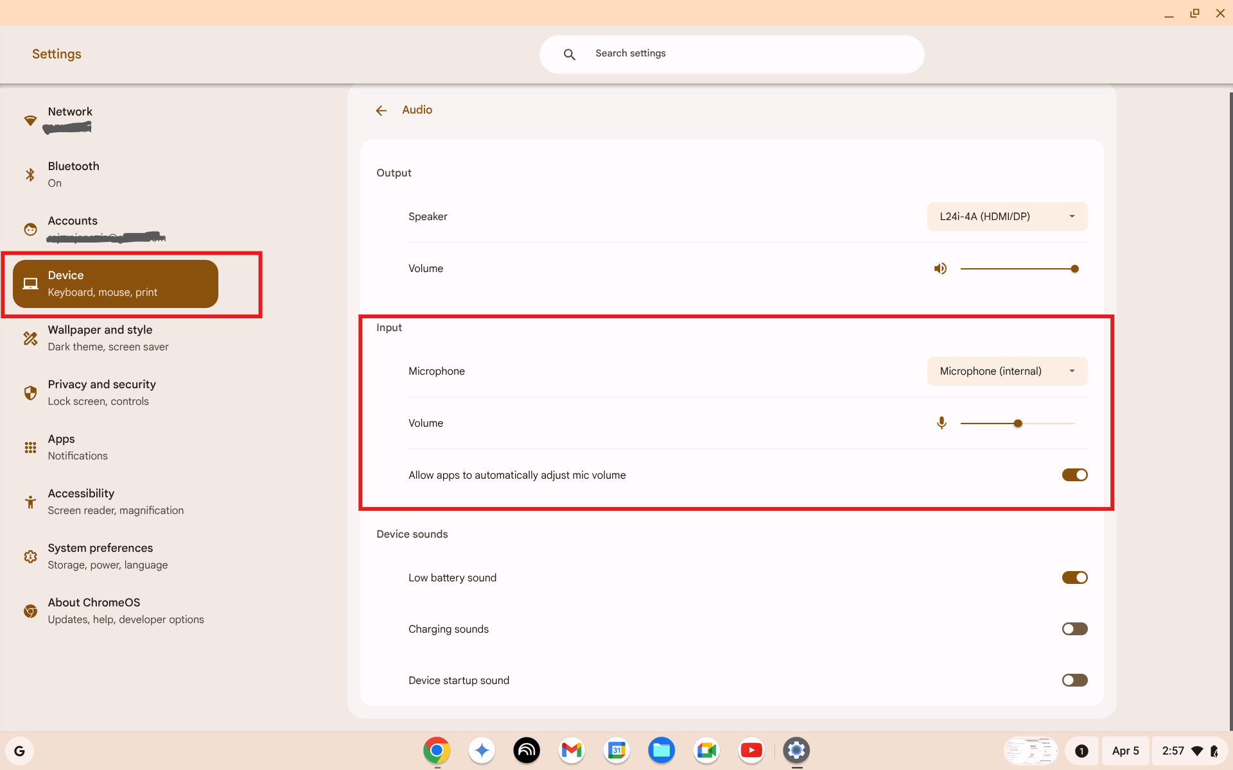Turn on Device startup sound
Viewport: 1233px width, 770px height.
pos(1074,680)
